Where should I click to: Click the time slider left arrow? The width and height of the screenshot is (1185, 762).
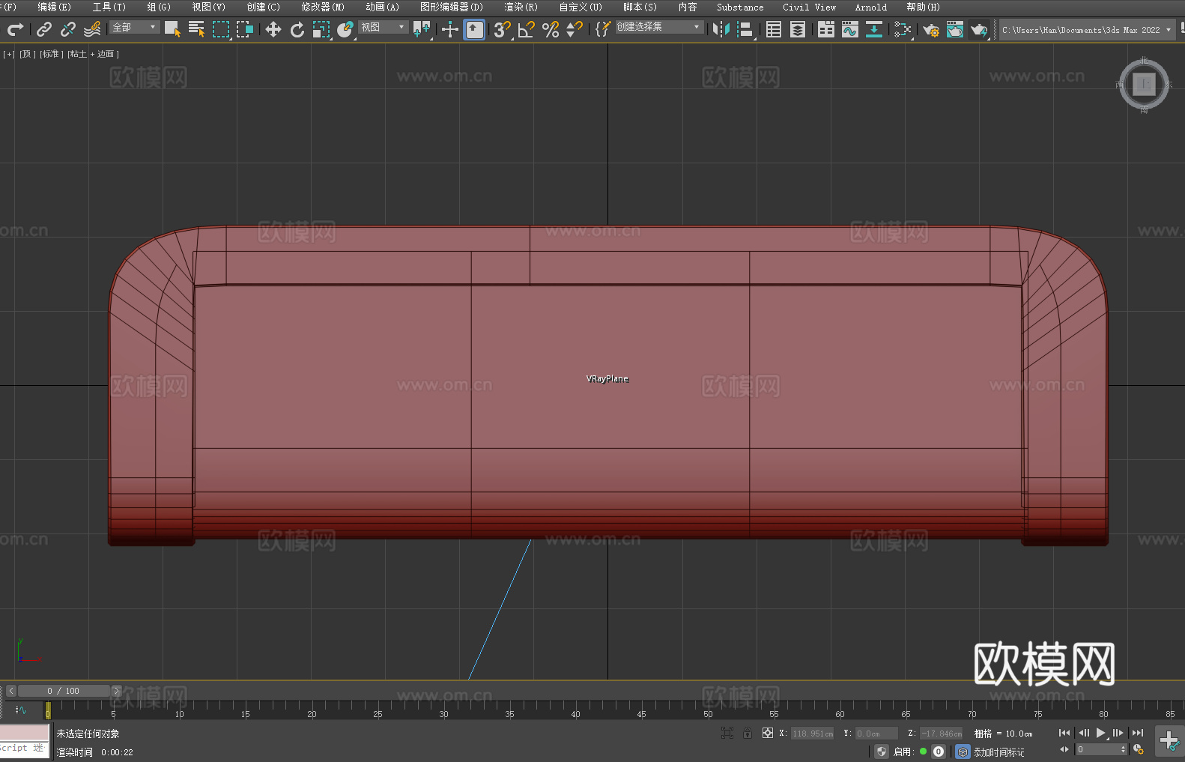pyautogui.click(x=10, y=691)
